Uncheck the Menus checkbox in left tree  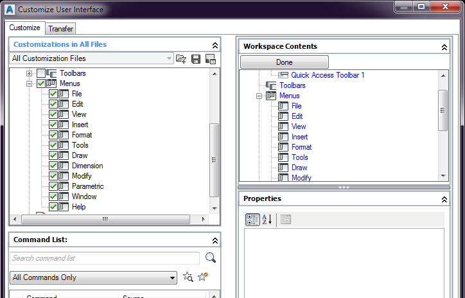pos(41,83)
